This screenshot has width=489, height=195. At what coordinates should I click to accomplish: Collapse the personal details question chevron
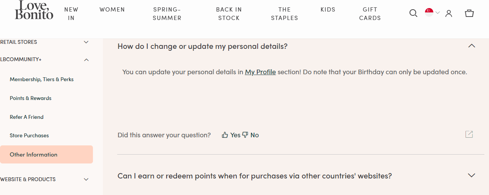471,46
